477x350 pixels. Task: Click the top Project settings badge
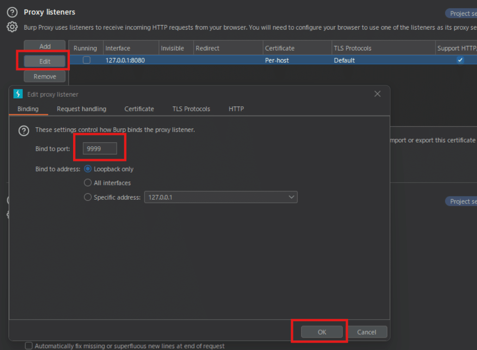point(461,13)
